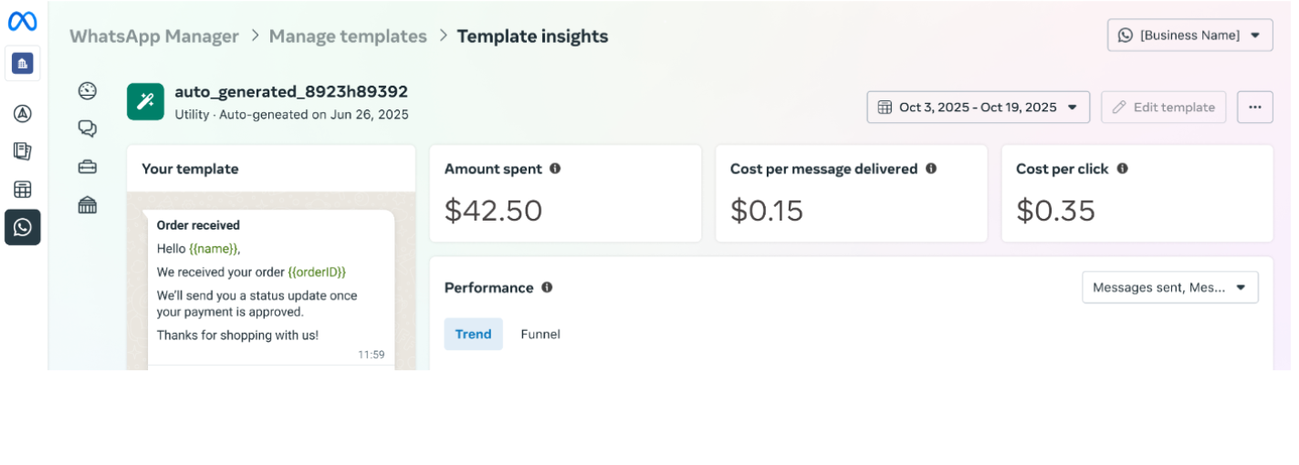
Task: Select the Trend tab
Action: click(x=474, y=335)
